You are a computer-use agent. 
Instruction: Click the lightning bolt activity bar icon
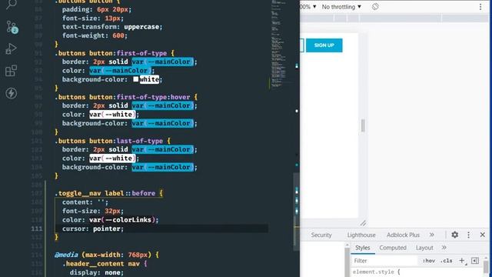[11, 93]
